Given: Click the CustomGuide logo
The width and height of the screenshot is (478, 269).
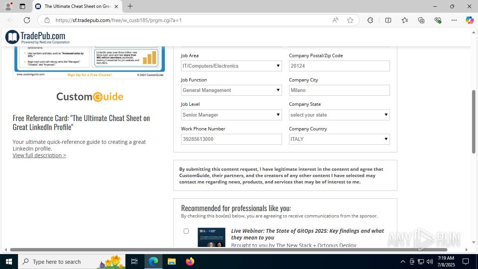Looking at the screenshot, I should pyautogui.click(x=90, y=97).
